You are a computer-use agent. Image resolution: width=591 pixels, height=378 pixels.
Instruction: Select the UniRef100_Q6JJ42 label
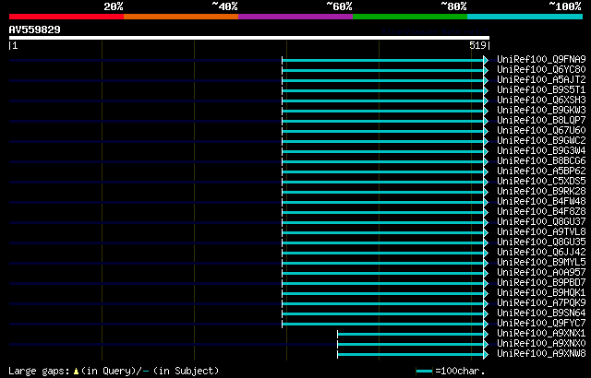(541, 253)
